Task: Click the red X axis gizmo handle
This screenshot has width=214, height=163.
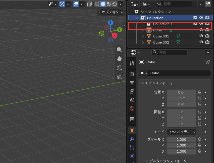Action: coord(115,35)
